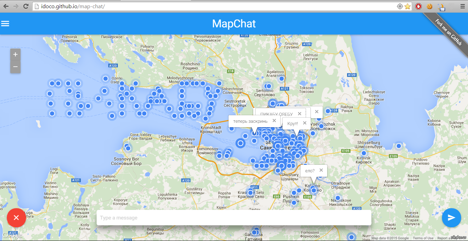This screenshot has height=241, width=468.
Task: Click the cookie extension icon
Action: pyautogui.click(x=429, y=6)
